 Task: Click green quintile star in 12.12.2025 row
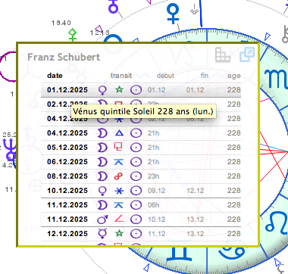click(119, 233)
